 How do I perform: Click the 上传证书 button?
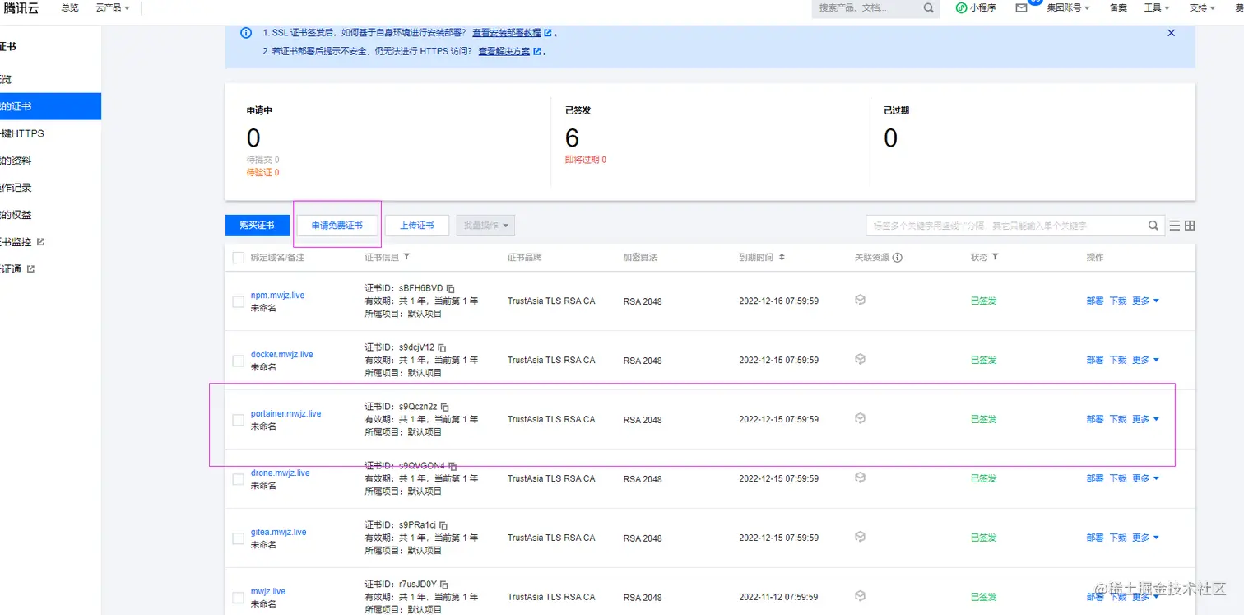(x=417, y=226)
